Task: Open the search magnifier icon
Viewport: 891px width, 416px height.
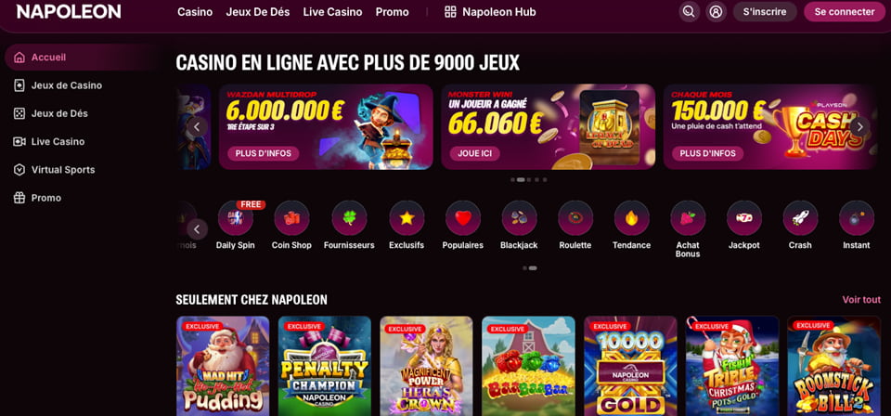Action: (689, 11)
